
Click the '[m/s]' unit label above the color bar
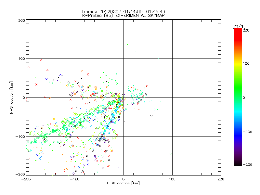click(x=239, y=26)
